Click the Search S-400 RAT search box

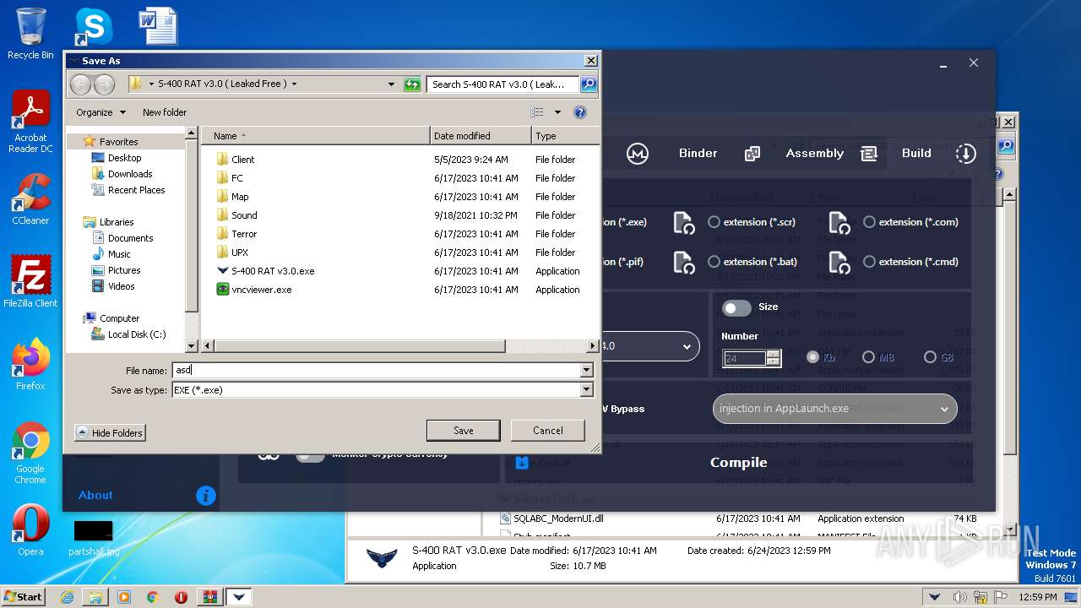coord(502,84)
